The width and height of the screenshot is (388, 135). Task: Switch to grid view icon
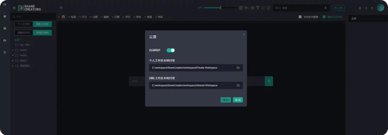253,8
